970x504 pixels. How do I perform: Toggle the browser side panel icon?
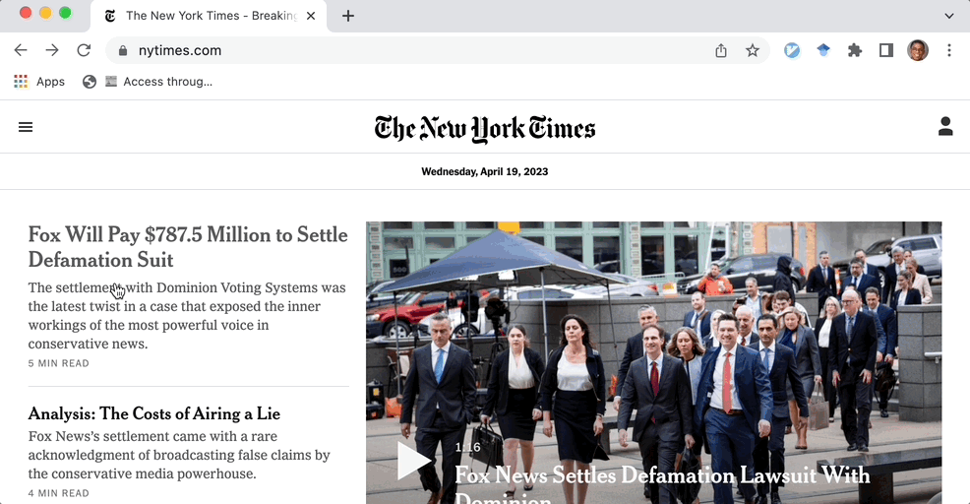click(885, 51)
